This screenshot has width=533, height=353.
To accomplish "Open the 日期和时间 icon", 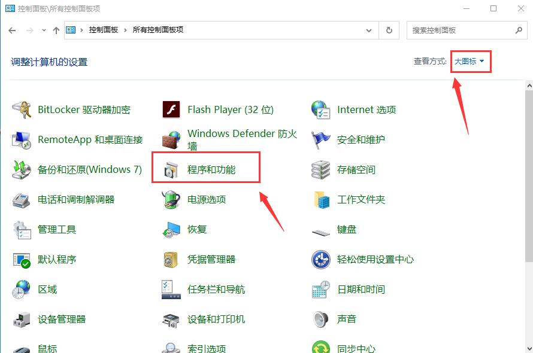I will pyautogui.click(x=321, y=290).
